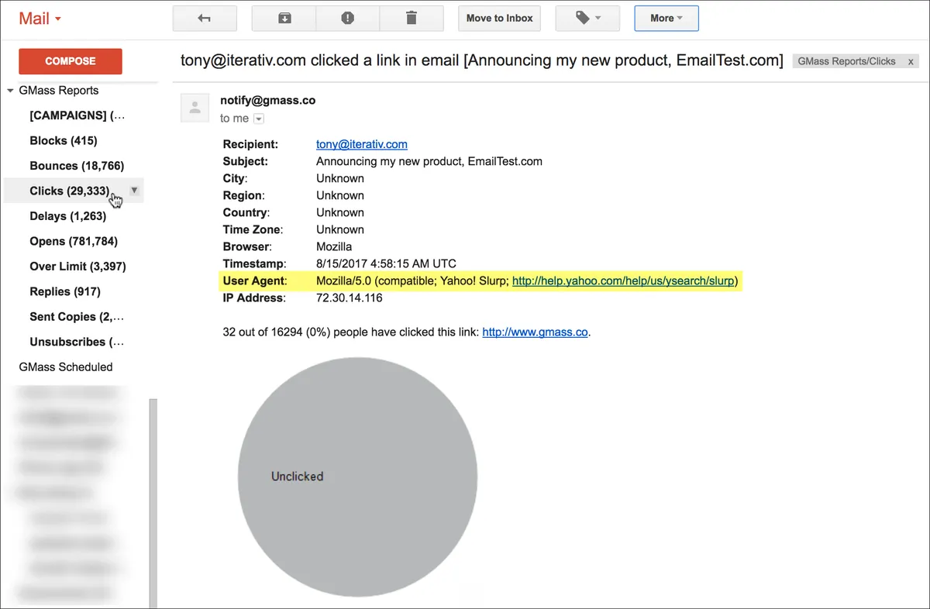930x609 pixels.
Task: Open the Replies (917) label
Action: 65,291
